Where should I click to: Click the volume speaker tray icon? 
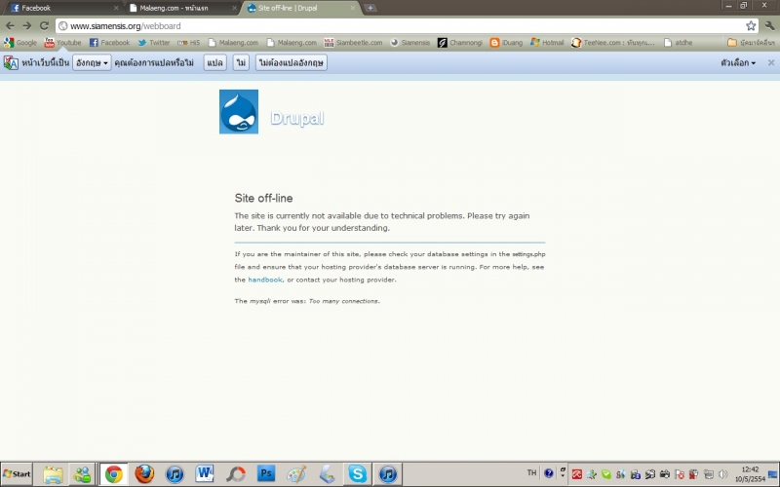click(722, 474)
